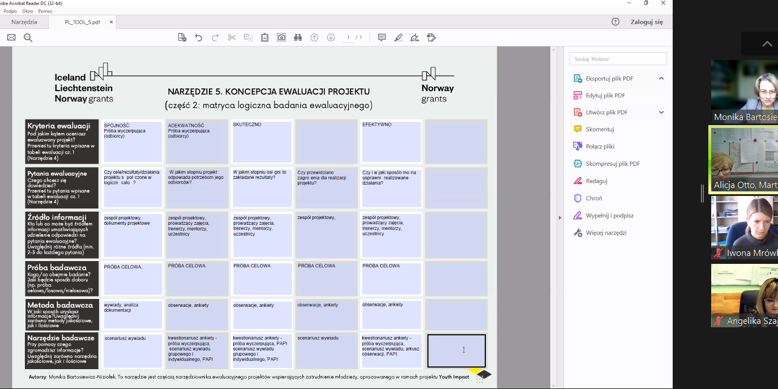Collapse the Eksportuj plik PDF section
This screenshot has height=389, width=778.
pos(661,79)
